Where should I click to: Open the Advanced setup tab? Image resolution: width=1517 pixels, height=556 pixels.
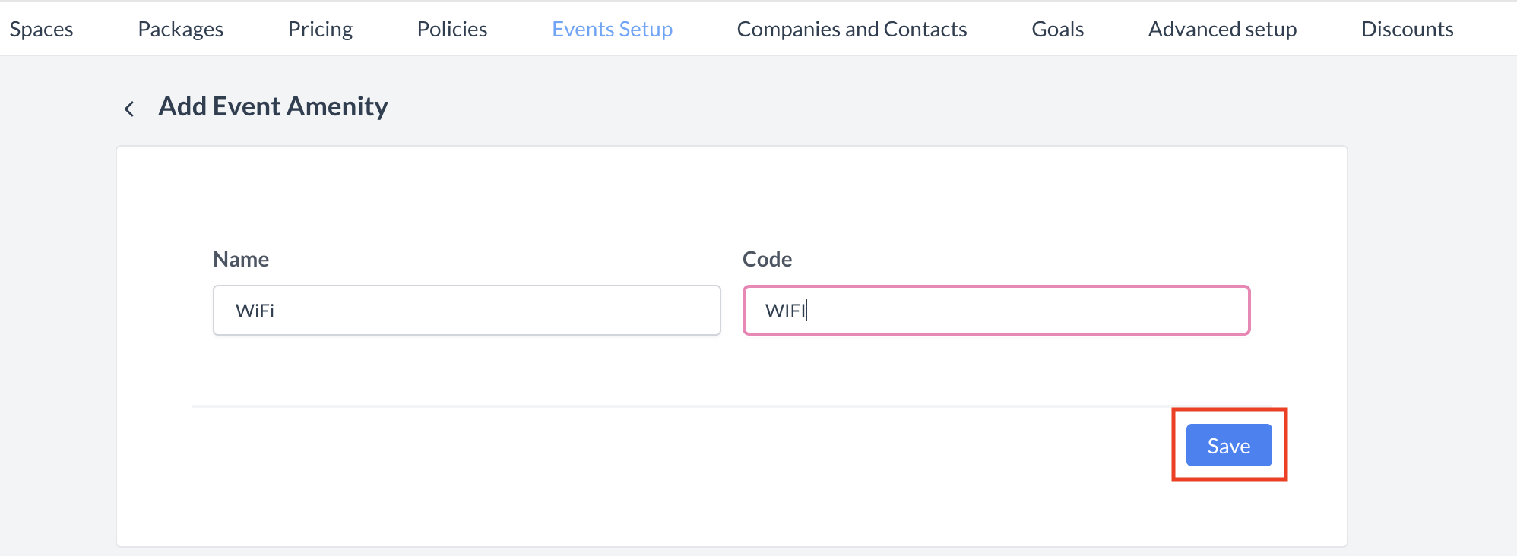[x=1222, y=29]
